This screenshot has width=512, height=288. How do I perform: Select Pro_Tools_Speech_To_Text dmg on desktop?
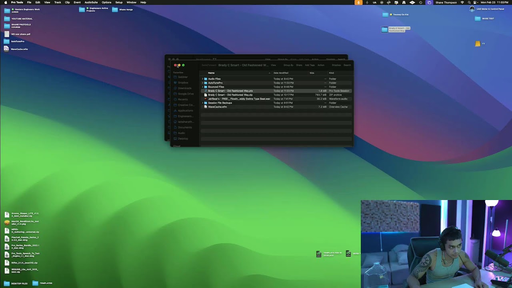click(x=22, y=254)
